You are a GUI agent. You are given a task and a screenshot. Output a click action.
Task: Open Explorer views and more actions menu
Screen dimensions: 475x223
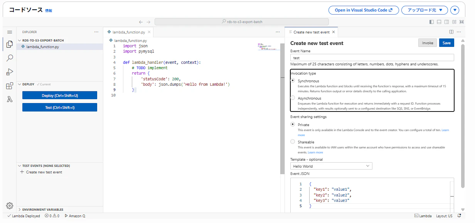pyautogui.click(x=96, y=32)
